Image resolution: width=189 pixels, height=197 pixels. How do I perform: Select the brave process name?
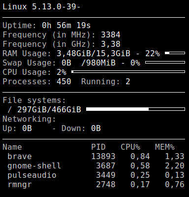click(x=20, y=157)
